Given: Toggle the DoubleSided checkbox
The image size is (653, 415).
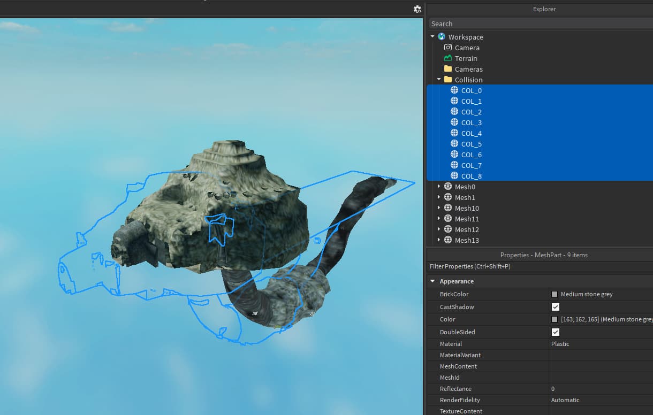Looking at the screenshot, I should [556, 332].
